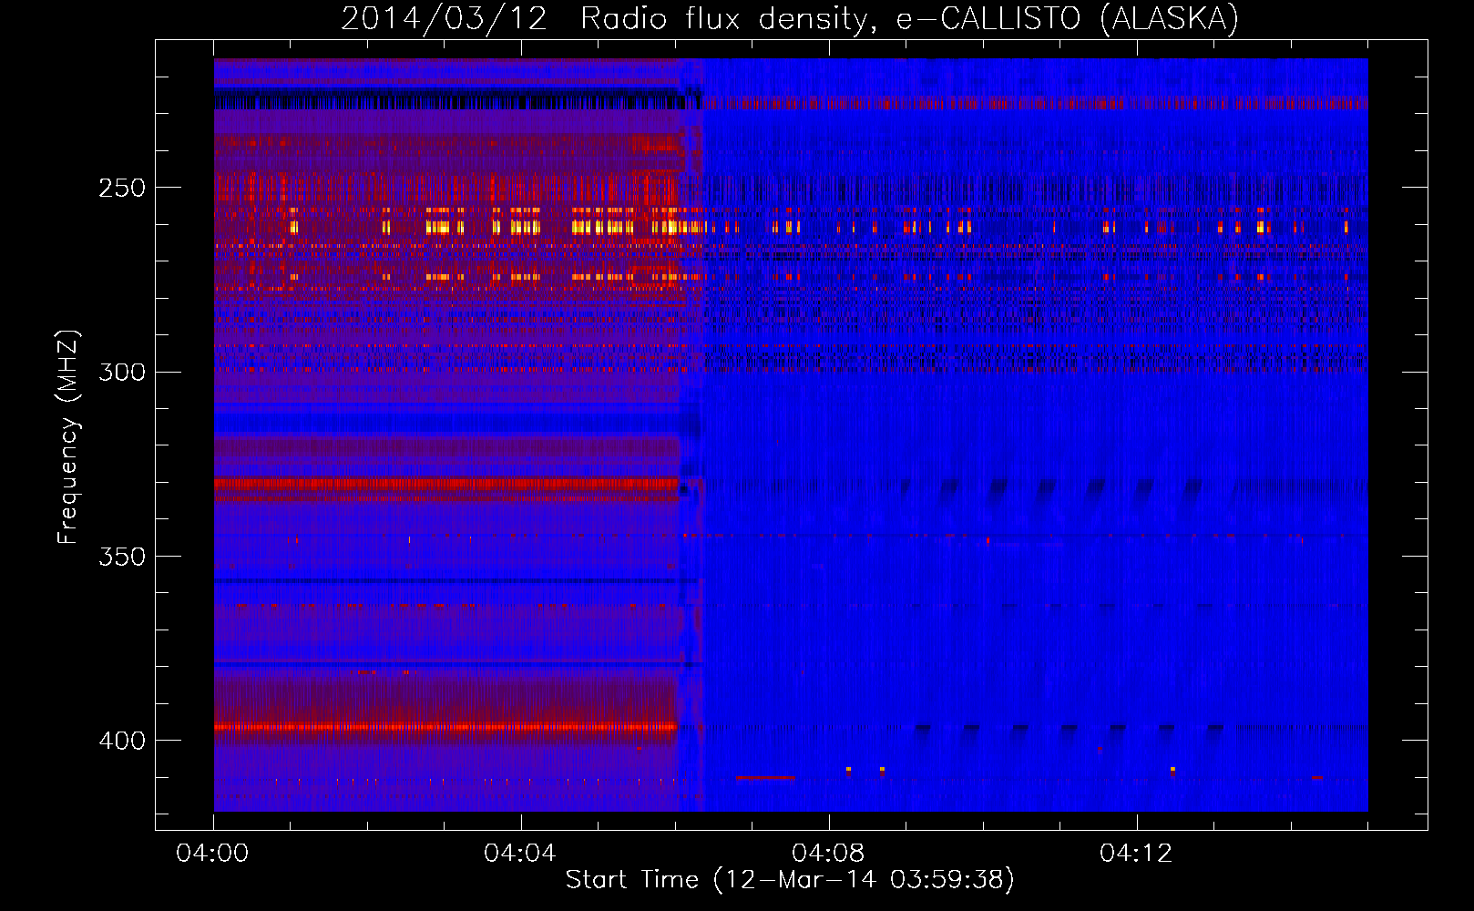The width and height of the screenshot is (1474, 911).
Task: Click the 04:12 time tick label
Action: tap(1136, 853)
